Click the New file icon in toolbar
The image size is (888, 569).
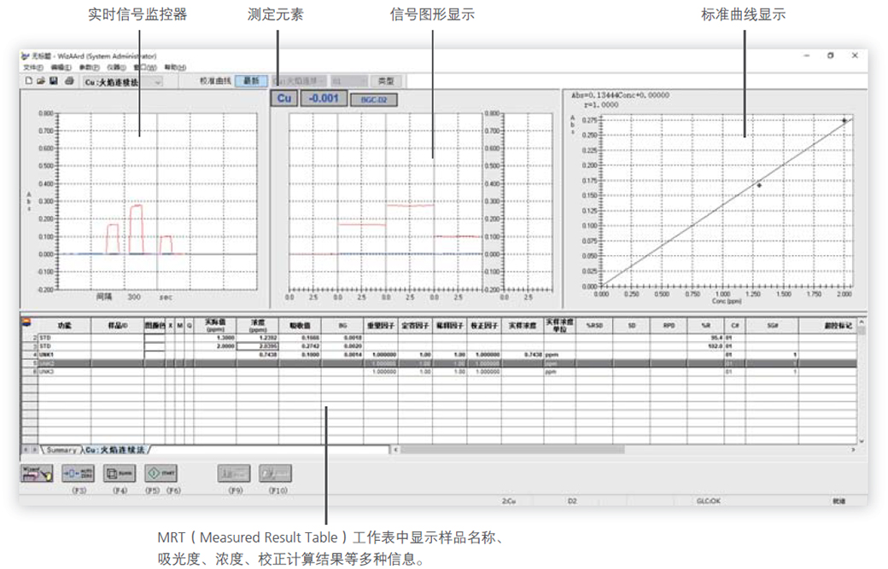pyautogui.click(x=28, y=82)
